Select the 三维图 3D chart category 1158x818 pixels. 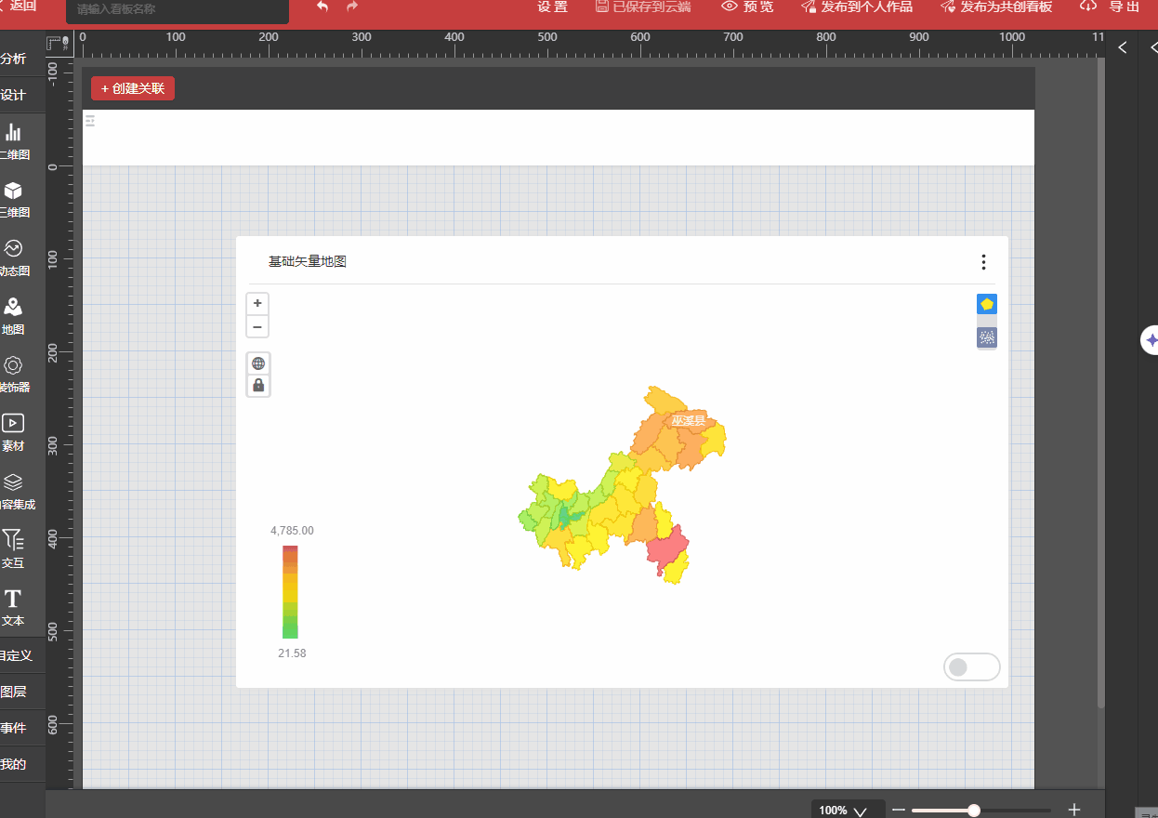13,199
